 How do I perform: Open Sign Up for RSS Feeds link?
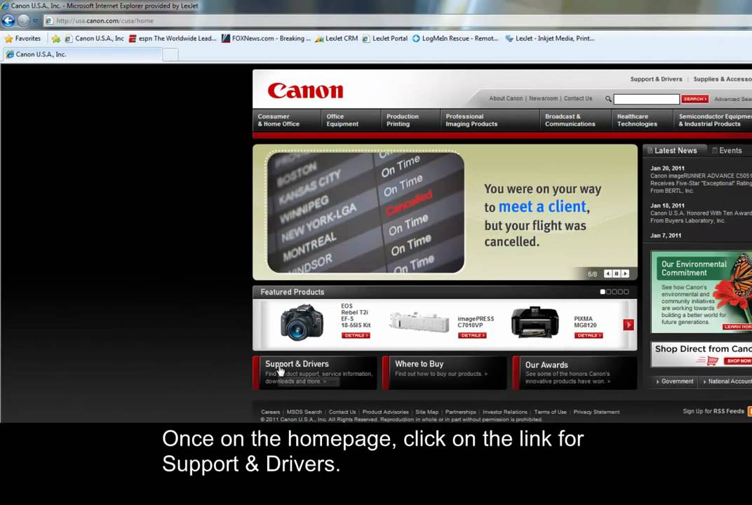pos(713,411)
